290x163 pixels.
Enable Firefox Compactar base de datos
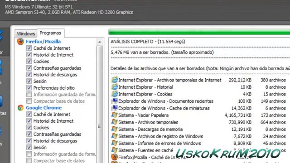pos(29,101)
